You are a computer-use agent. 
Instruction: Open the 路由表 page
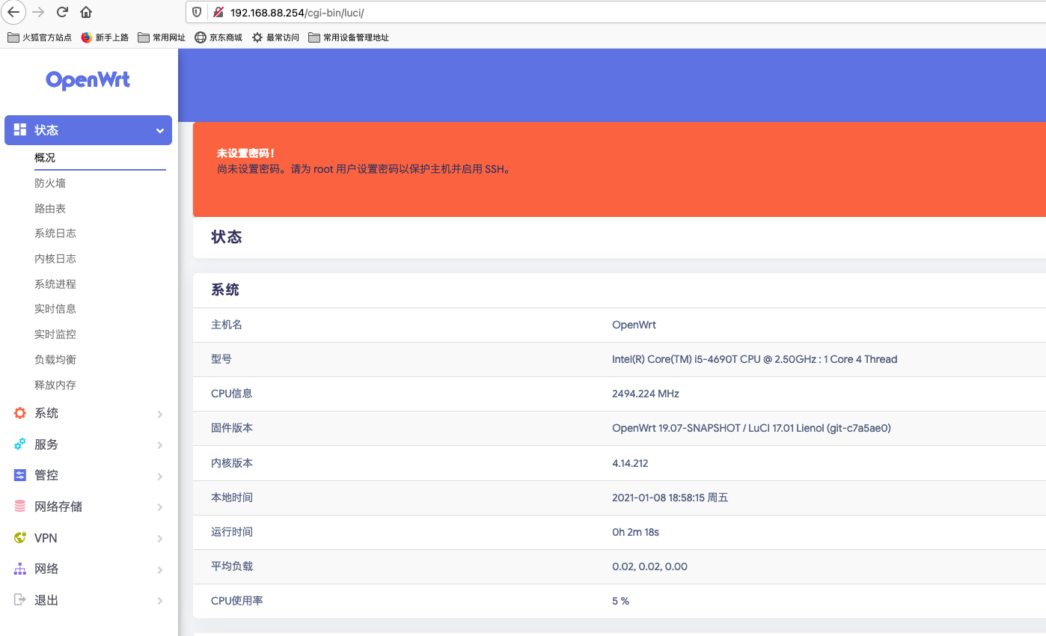pyautogui.click(x=50, y=209)
